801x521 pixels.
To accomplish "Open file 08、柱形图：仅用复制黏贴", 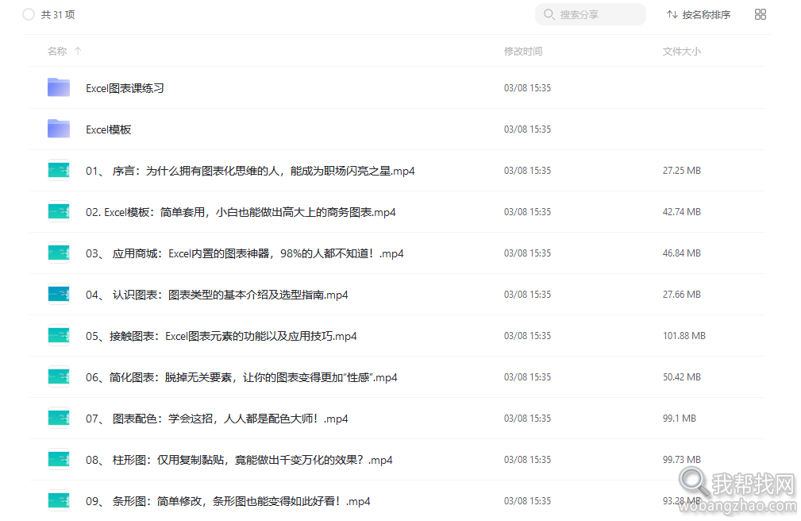I will [239, 460].
